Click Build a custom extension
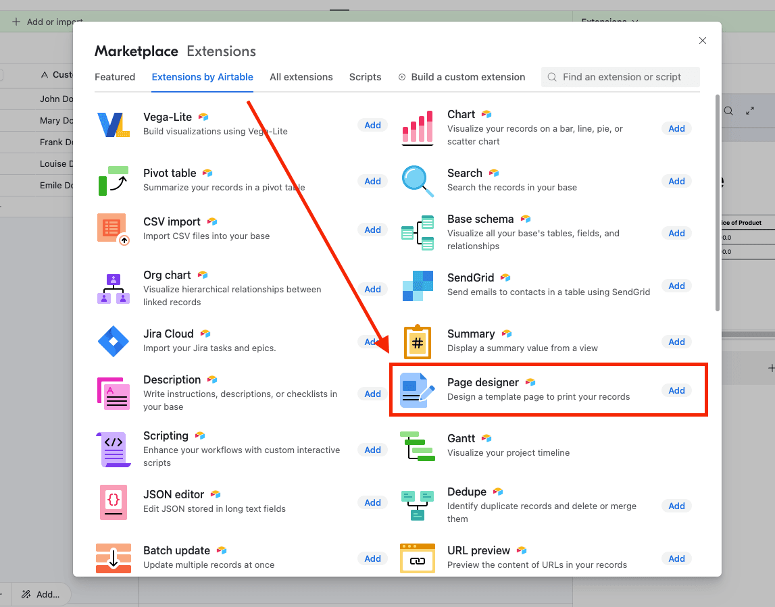775x607 pixels. (461, 77)
